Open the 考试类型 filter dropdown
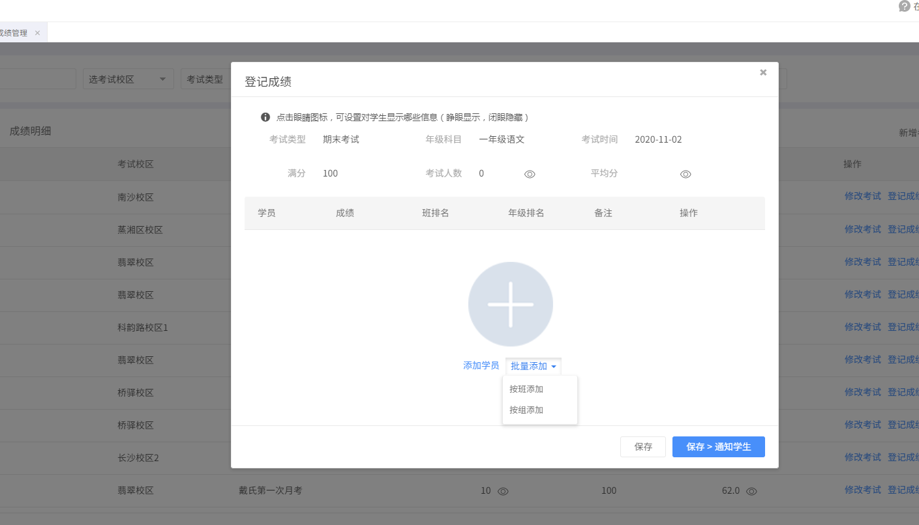 point(206,79)
